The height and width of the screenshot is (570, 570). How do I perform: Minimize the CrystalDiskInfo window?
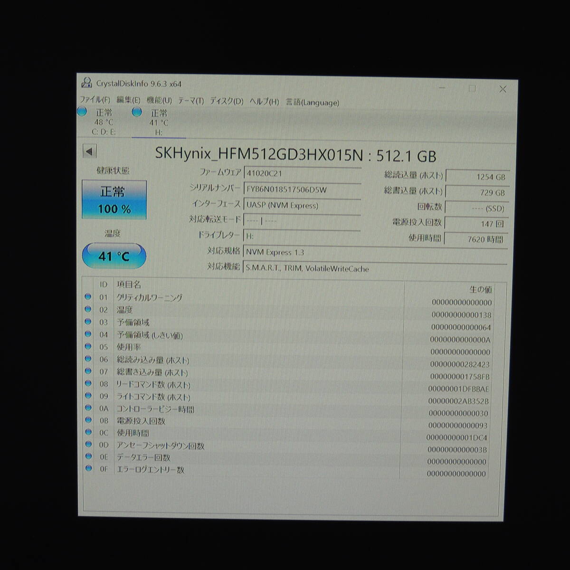click(442, 88)
